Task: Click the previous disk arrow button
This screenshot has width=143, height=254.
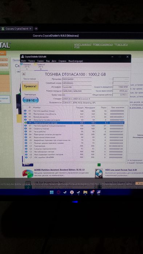Action: point(24,74)
